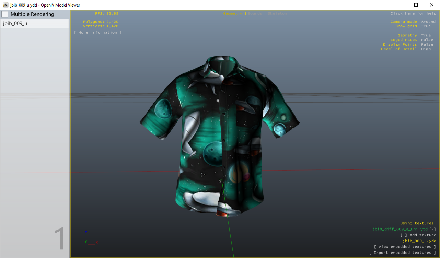Toggle Edged Faces display
Screen dimensions: 440x258
(x=427, y=40)
